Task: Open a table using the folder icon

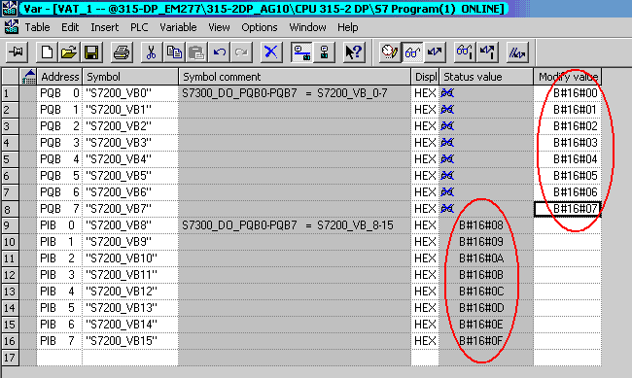Action: (x=68, y=52)
